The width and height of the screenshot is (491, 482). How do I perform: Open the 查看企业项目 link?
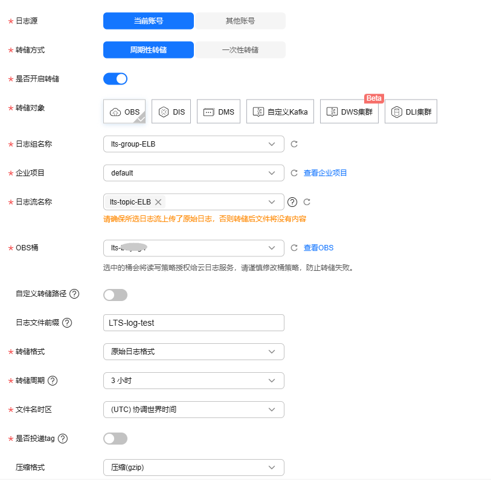pos(325,173)
